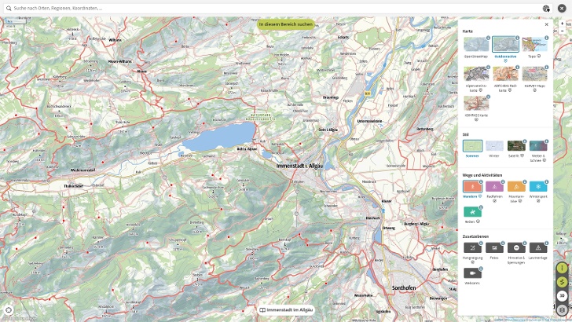Click the map layers stack button
The height and width of the screenshot is (322, 572).
(562, 310)
